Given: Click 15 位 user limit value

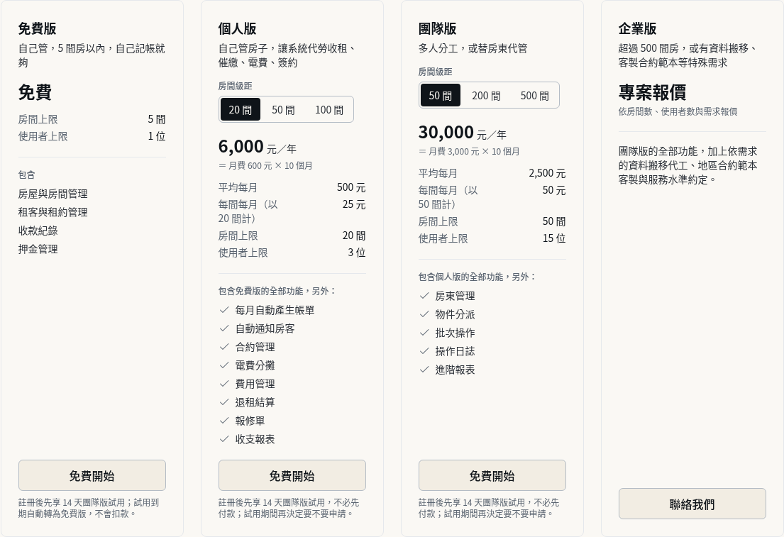Looking at the screenshot, I should (554, 238).
